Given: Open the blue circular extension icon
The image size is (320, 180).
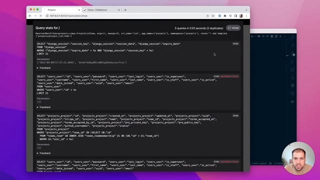Looking at the screenshot, I should 219,15.
